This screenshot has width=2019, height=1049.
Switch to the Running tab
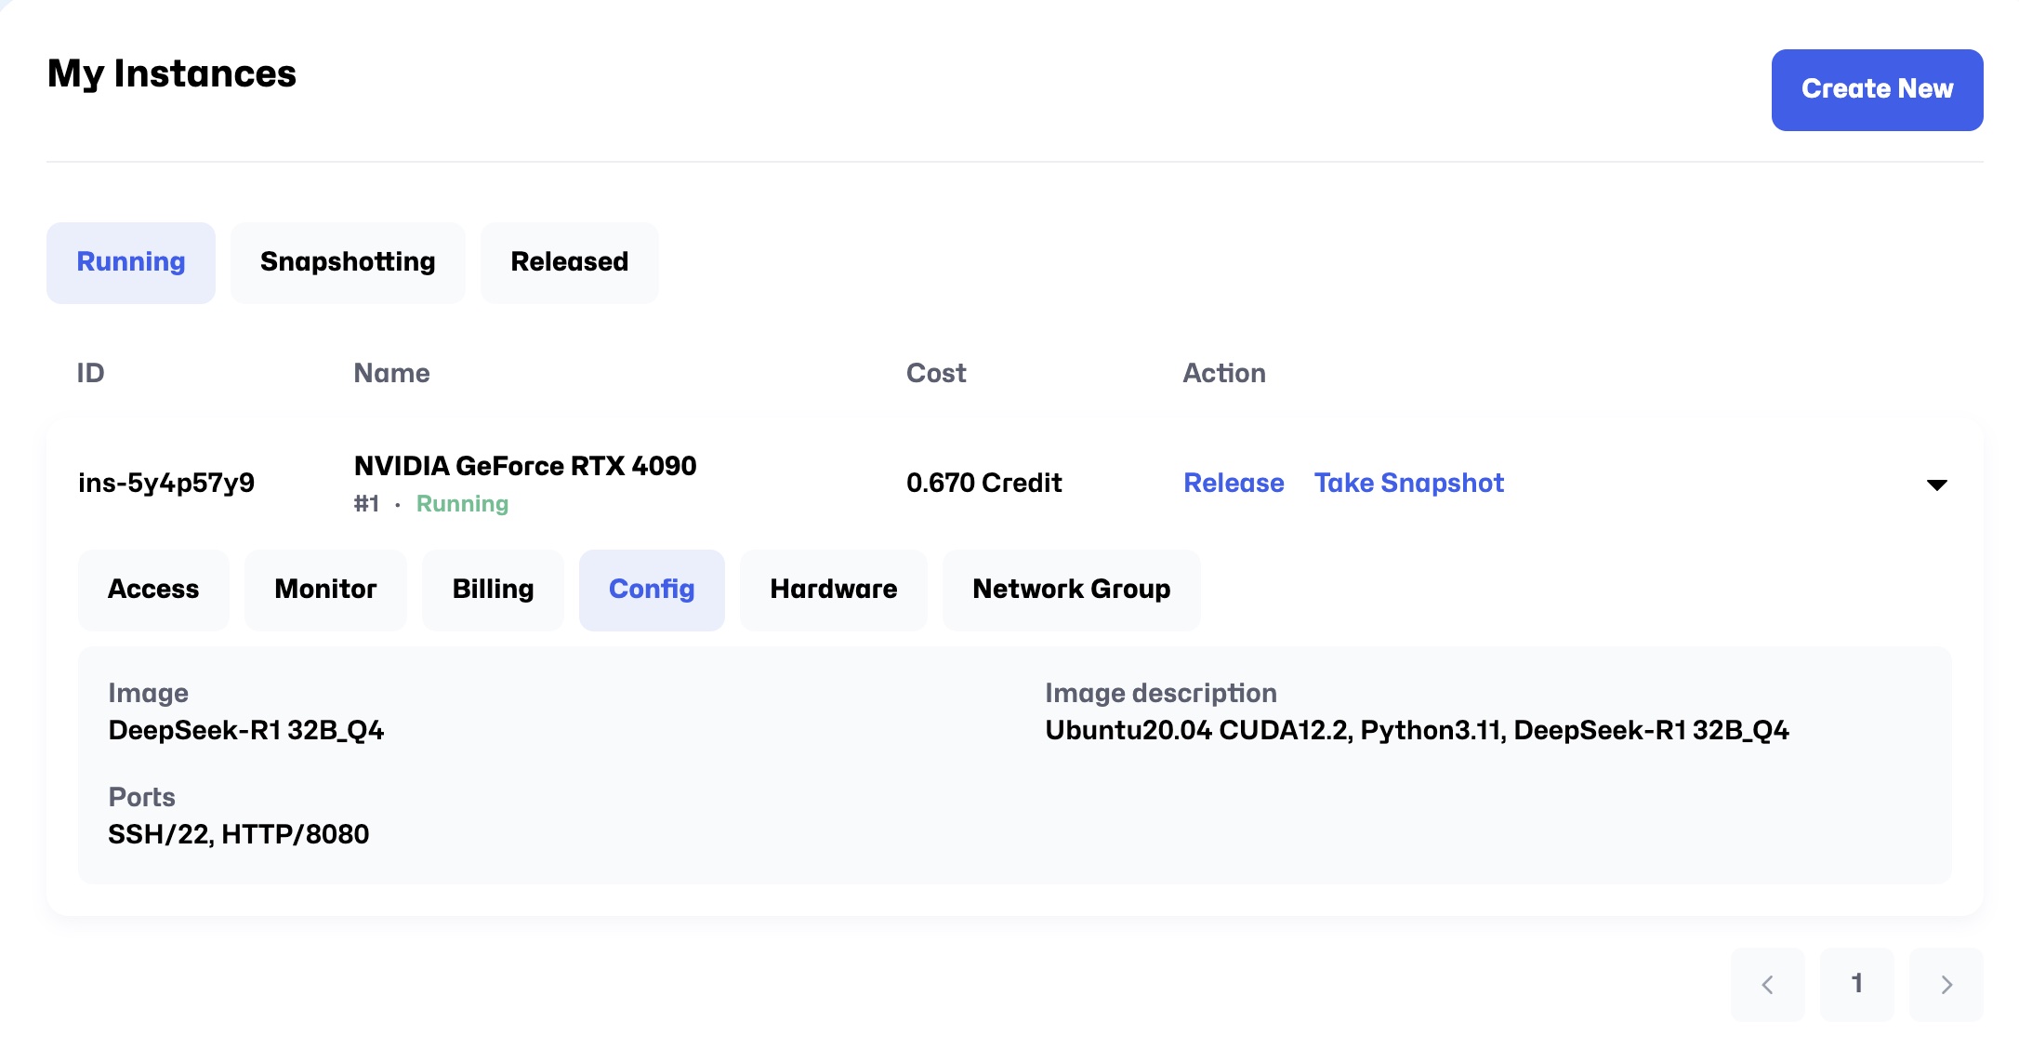pyautogui.click(x=131, y=262)
